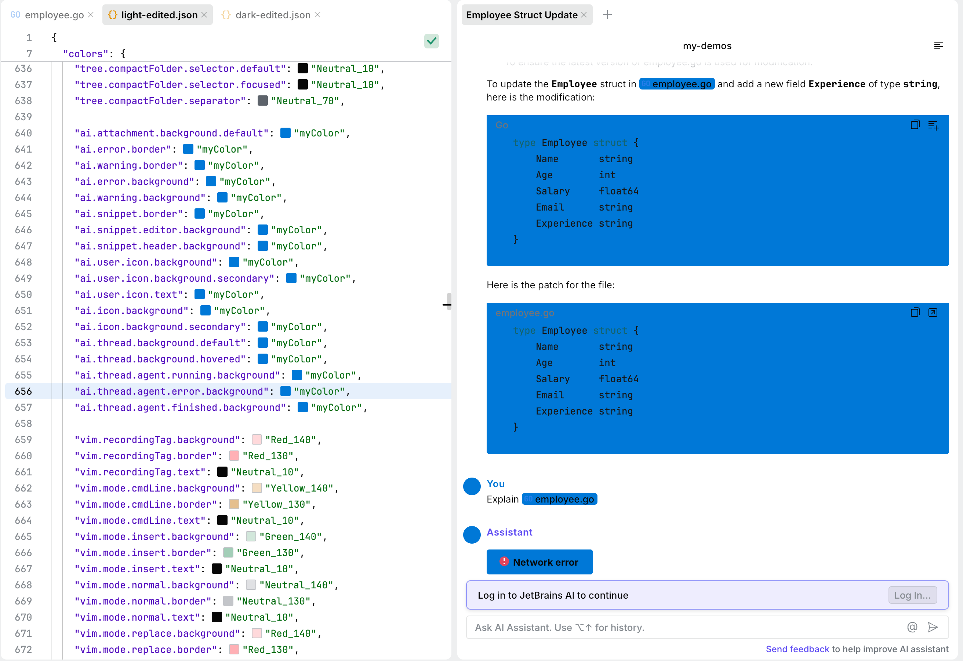Click the Log In button
The width and height of the screenshot is (963, 661).
click(x=912, y=595)
